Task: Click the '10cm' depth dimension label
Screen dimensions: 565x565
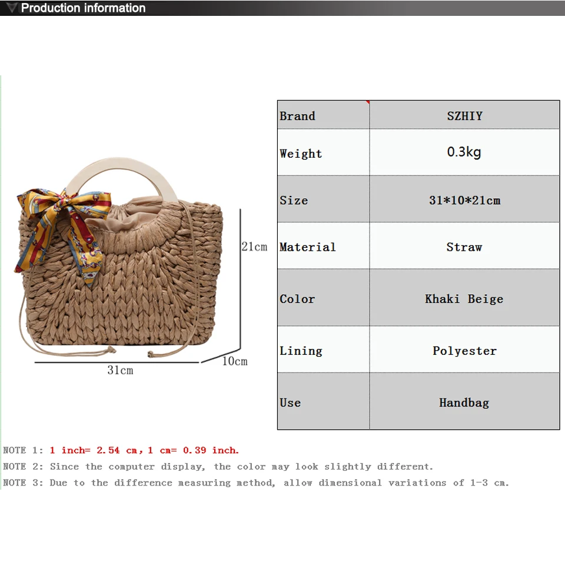Action: pyautogui.click(x=235, y=361)
